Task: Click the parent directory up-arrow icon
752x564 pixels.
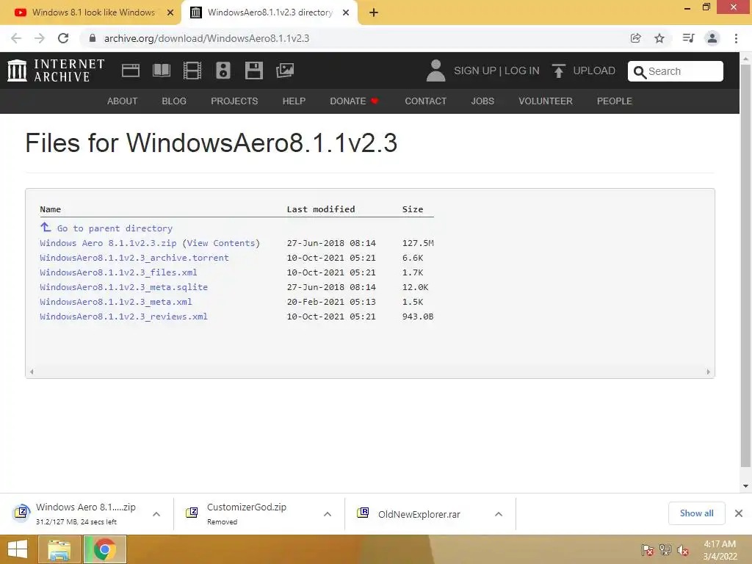Action: pos(46,227)
